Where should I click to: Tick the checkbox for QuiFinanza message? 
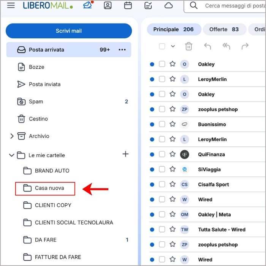(162, 154)
